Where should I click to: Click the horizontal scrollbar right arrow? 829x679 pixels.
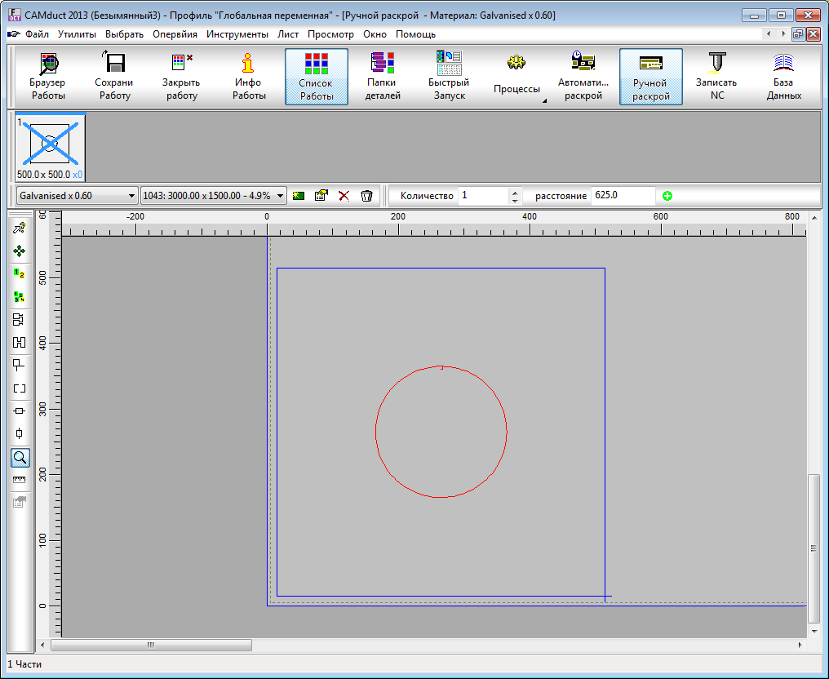pyautogui.click(x=800, y=646)
